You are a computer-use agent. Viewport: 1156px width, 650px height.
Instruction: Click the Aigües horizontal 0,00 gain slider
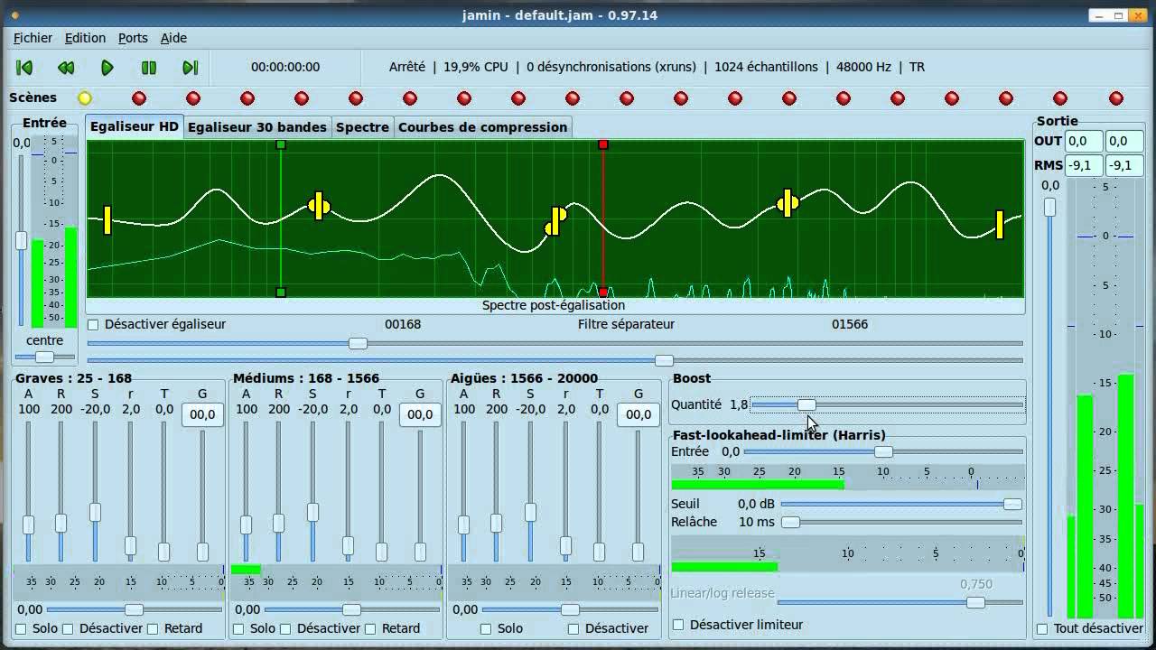pyautogui.click(x=570, y=609)
